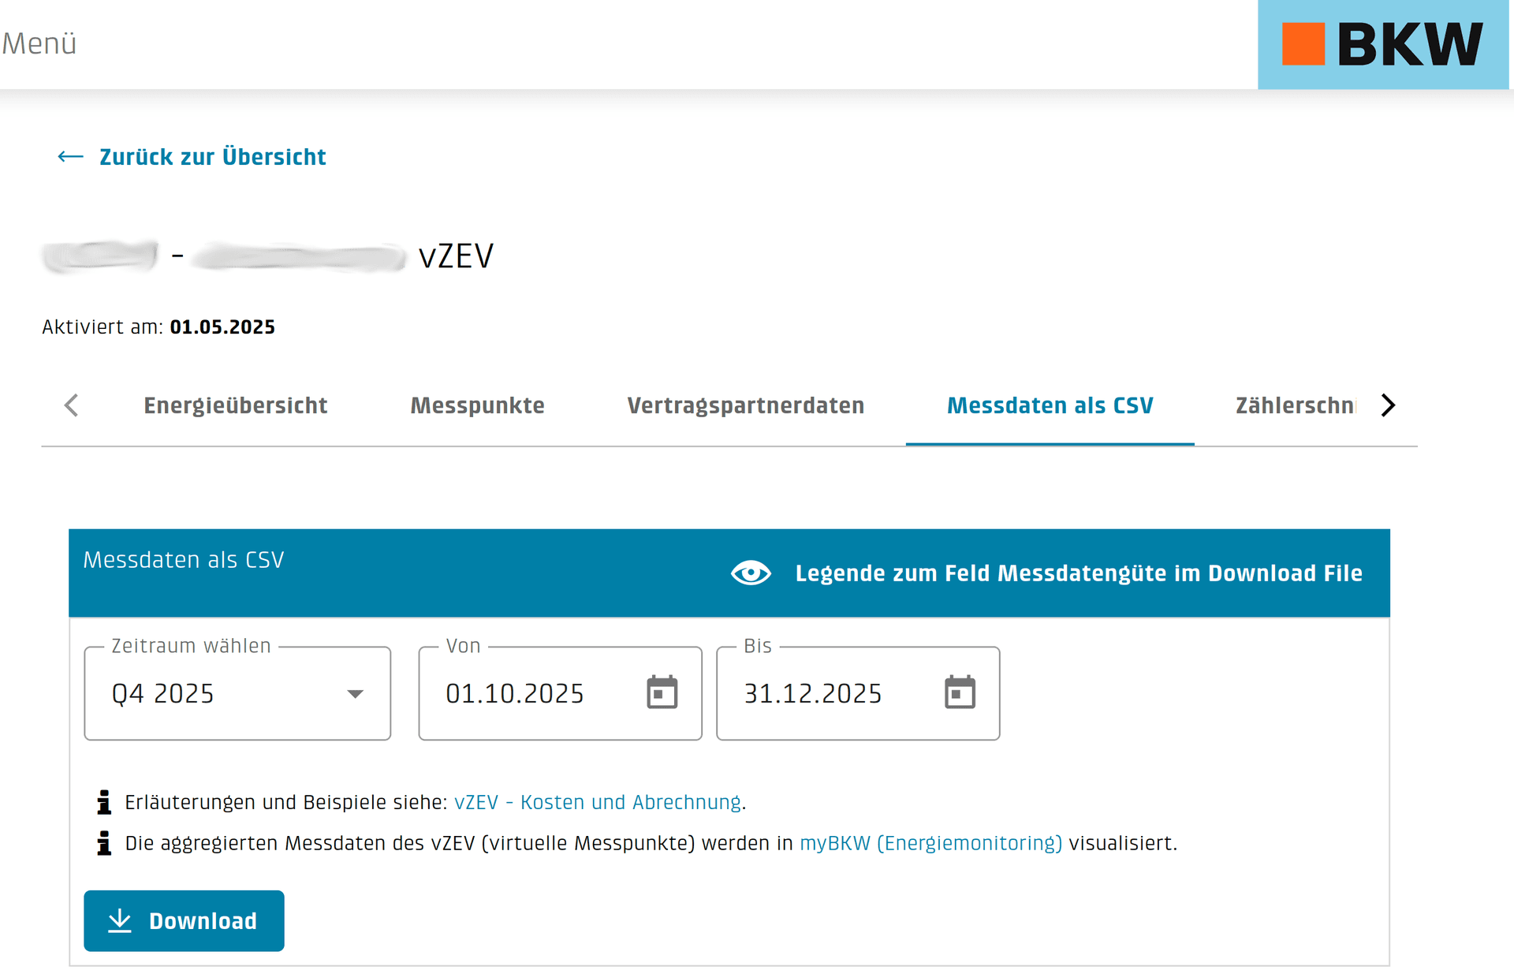This screenshot has height=974, width=1514.
Task: Open vZEV - Kosten und Abrechnung link
Action: pyautogui.click(x=597, y=802)
